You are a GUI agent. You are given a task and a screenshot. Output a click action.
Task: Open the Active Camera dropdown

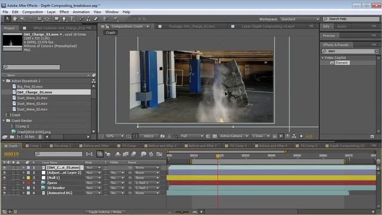click(233, 136)
